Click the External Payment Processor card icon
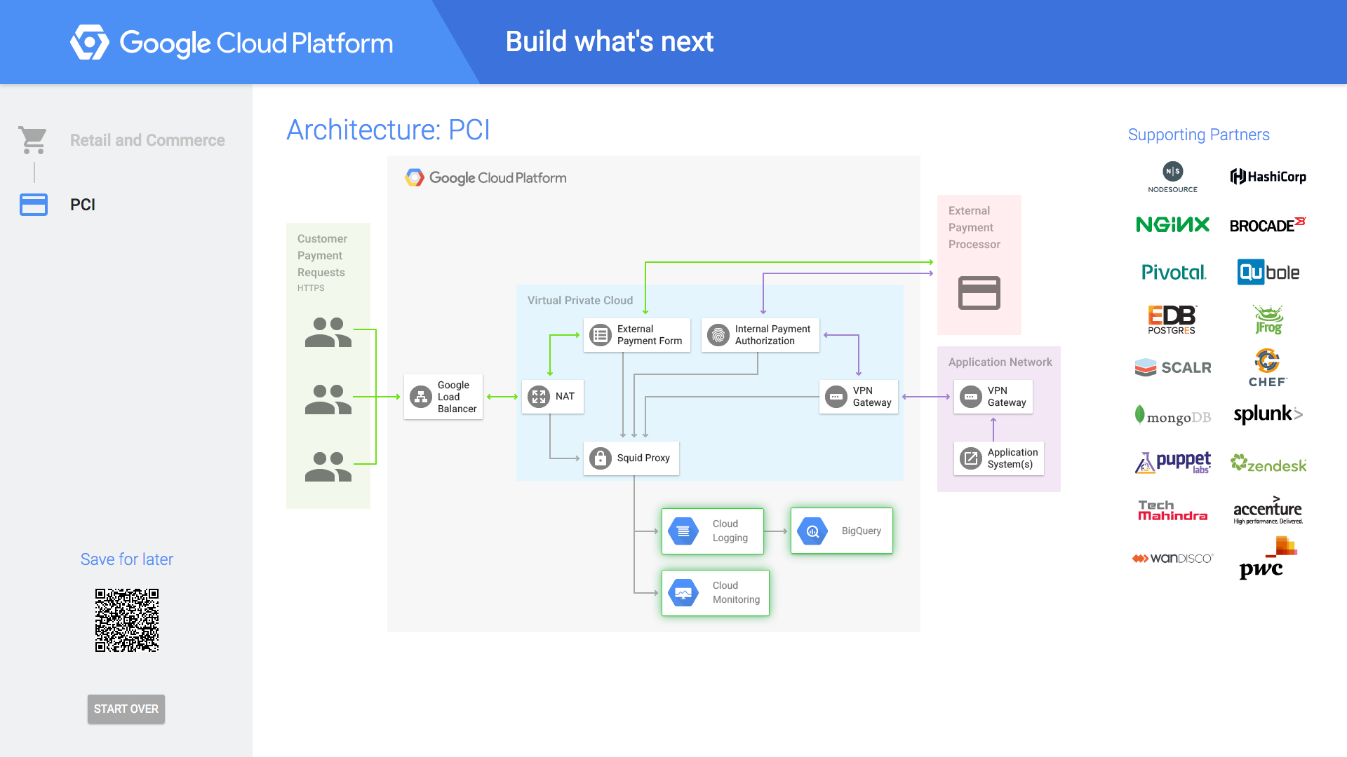1347x757 pixels. point(979,293)
